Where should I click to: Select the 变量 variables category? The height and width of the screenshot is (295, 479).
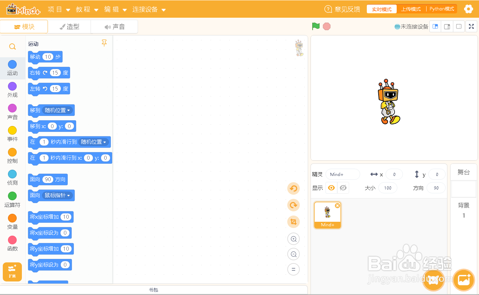[x=13, y=221]
